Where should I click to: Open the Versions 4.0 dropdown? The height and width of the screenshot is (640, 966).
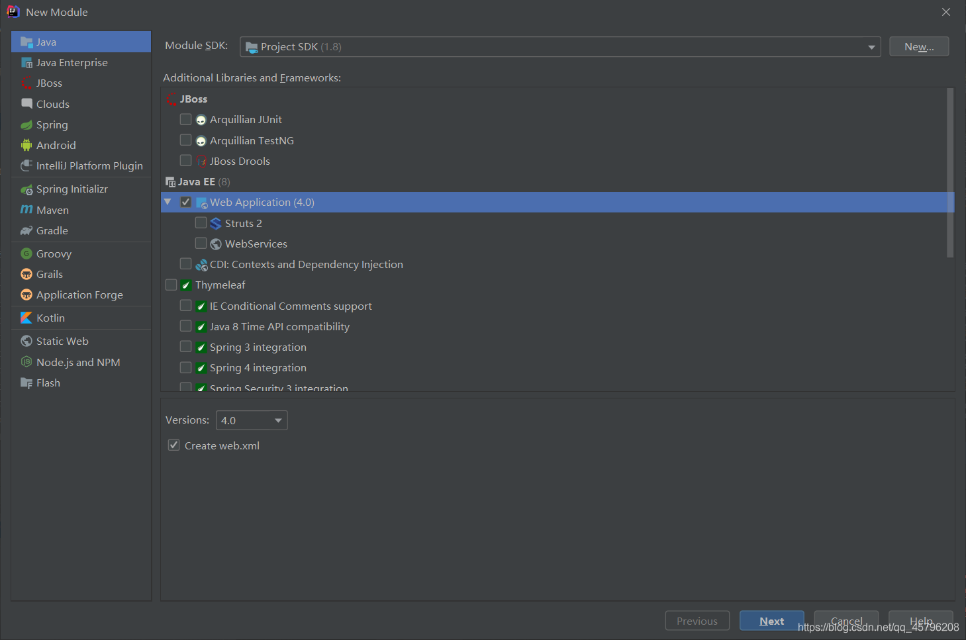coord(252,420)
